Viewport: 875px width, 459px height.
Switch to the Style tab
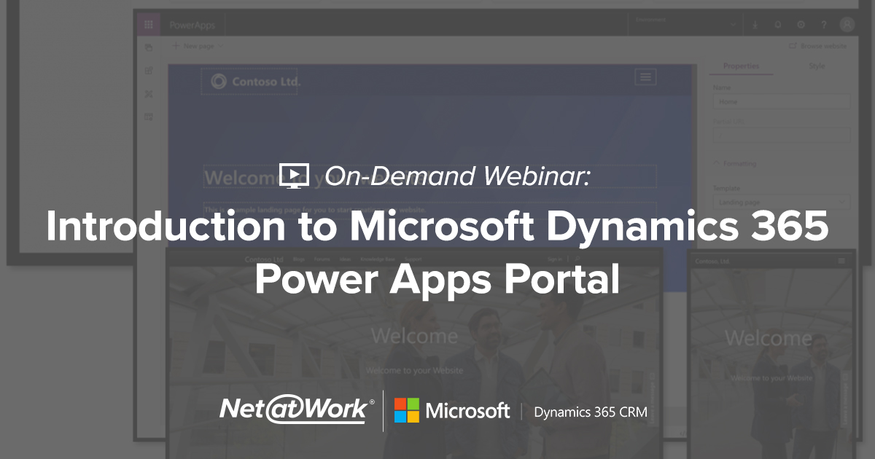click(817, 66)
